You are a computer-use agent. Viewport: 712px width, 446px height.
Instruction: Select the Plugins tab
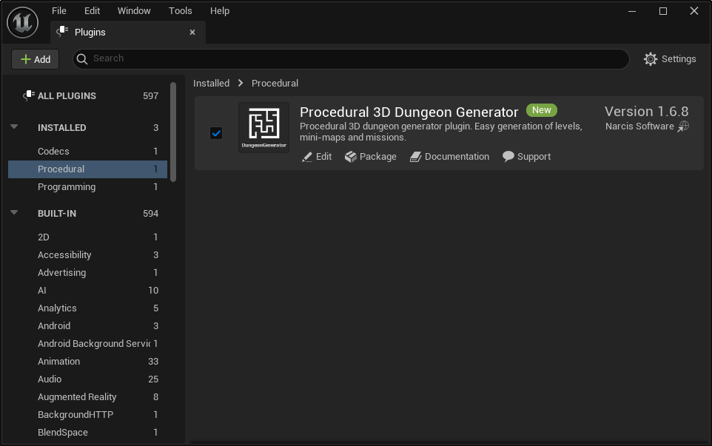coord(128,33)
